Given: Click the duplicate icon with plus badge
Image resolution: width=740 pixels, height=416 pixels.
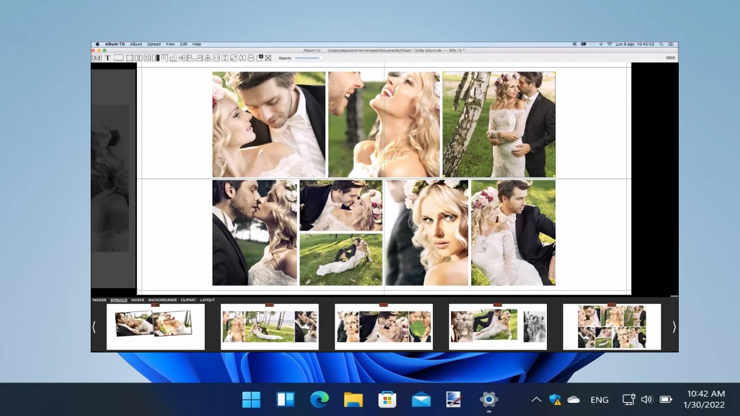Looking at the screenshot, I should tap(260, 58).
